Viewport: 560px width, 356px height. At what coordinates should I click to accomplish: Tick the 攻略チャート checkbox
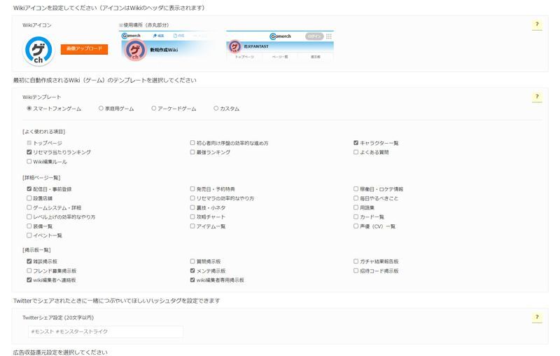(192, 217)
